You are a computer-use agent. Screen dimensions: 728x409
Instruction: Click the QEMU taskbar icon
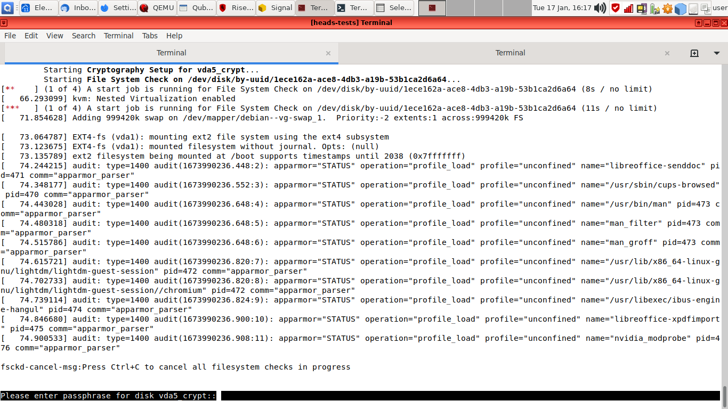point(157,8)
